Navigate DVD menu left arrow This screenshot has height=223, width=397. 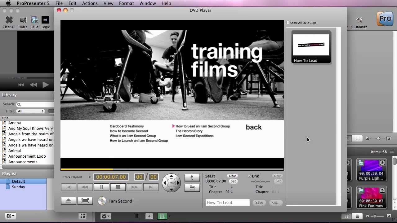(165, 183)
